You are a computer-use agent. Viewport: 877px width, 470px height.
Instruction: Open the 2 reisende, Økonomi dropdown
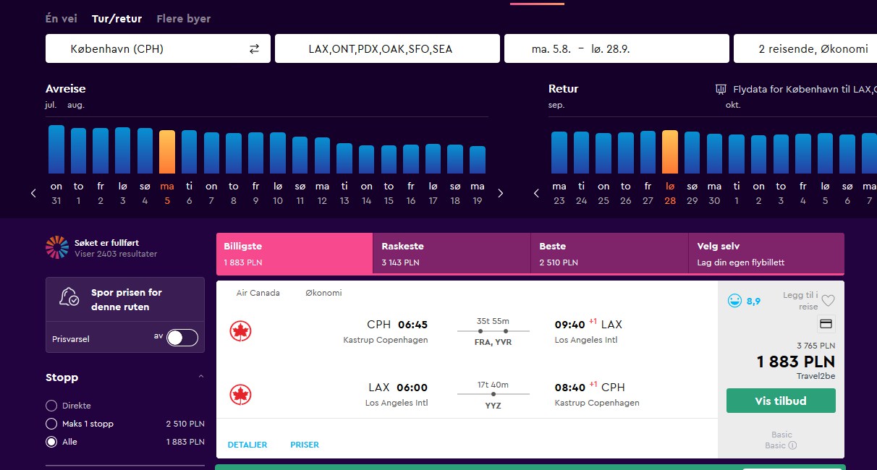point(805,48)
